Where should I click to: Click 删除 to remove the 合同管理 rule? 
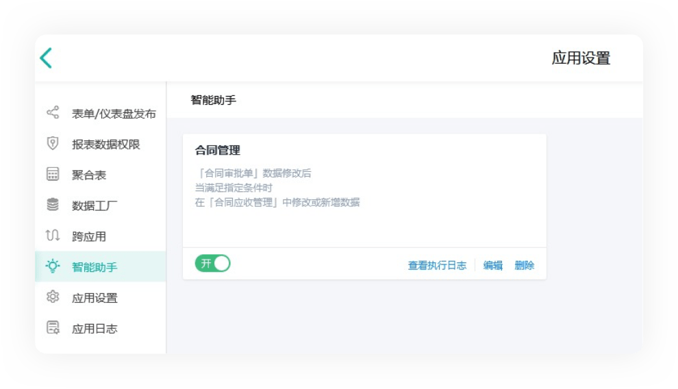(525, 266)
